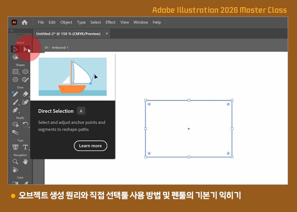The width and height of the screenshot is (297, 212).
Task: Select the Direct Selection tool
Action: pyautogui.click(x=25, y=49)
